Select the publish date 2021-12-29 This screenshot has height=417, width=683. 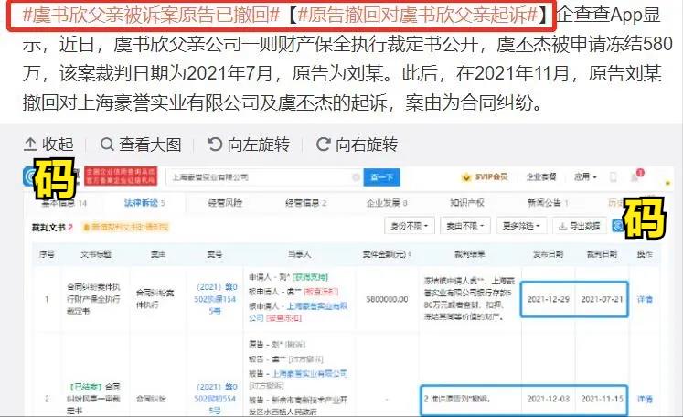(x=548, y=299)
